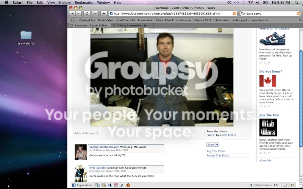Open the Apple menu
The width and height of the screenshot is (303, 189).
click(6, 3)
